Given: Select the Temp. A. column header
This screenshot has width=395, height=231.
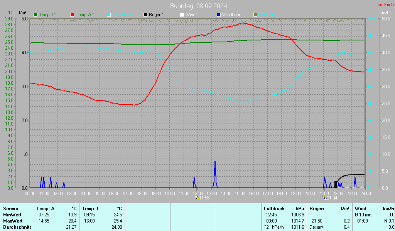Looking at the screenshot, I should point(46,208).
